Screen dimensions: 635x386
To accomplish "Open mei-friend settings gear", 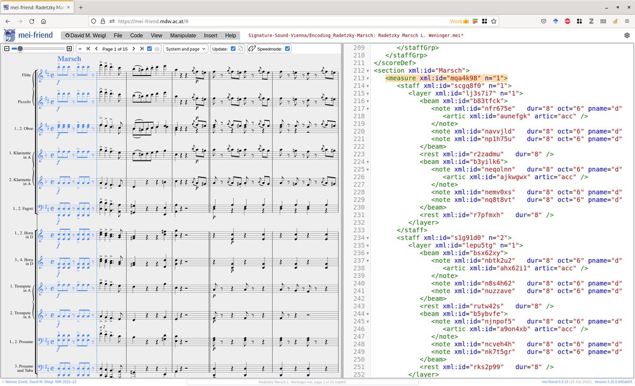I will pos(627,35).
